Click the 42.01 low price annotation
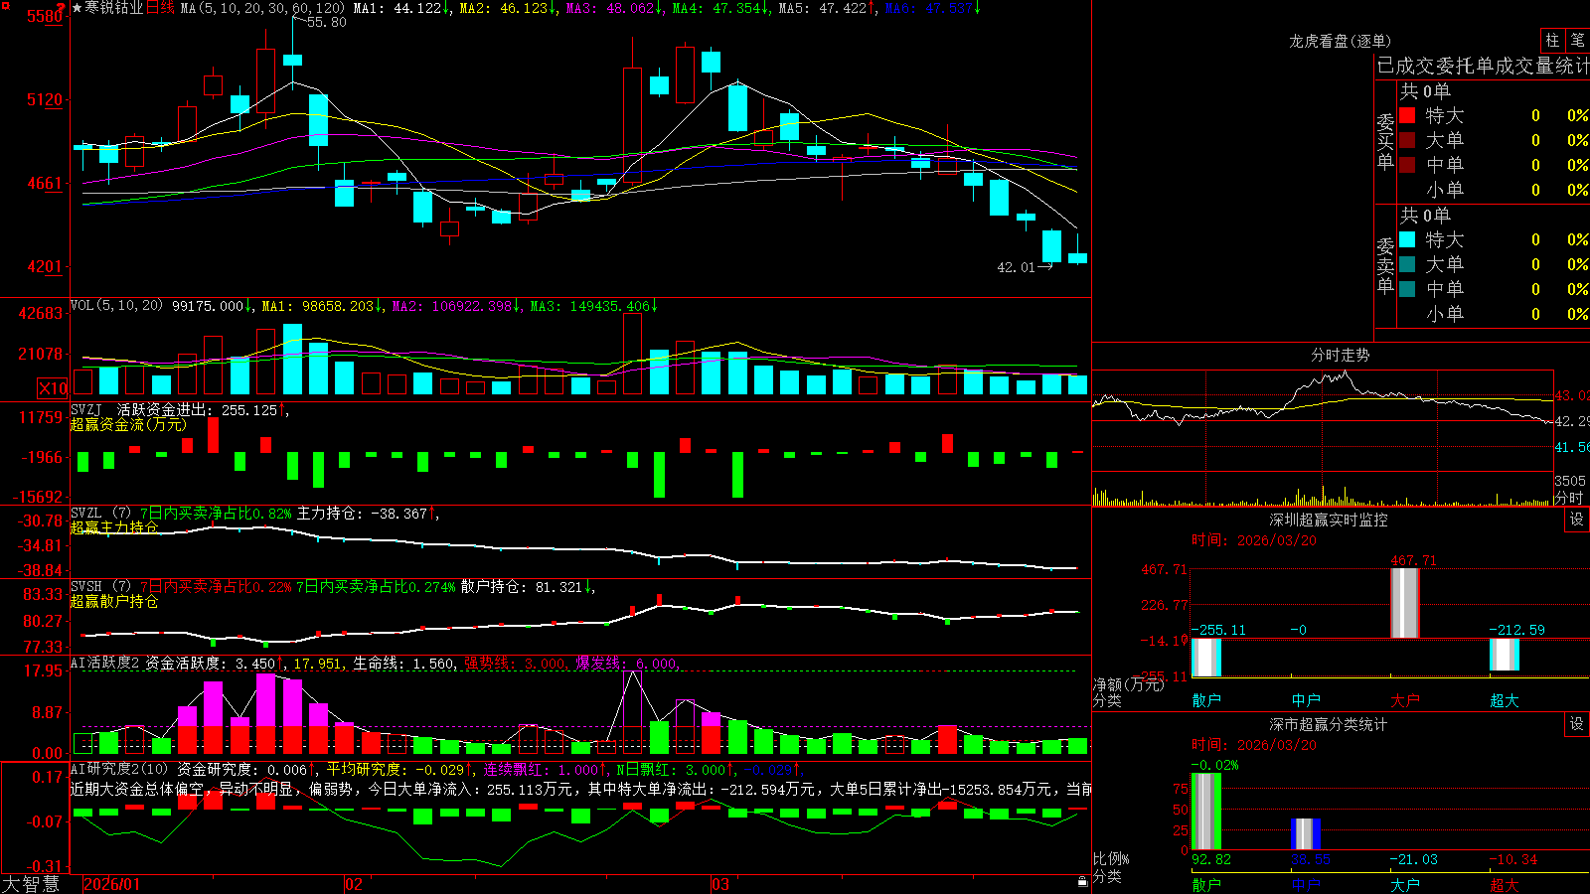Screen dimensions: 1590x894 (1016, 267)
